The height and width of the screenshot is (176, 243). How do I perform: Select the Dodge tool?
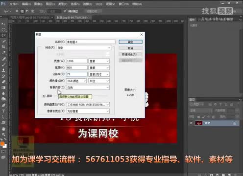(x=3, y=99)
